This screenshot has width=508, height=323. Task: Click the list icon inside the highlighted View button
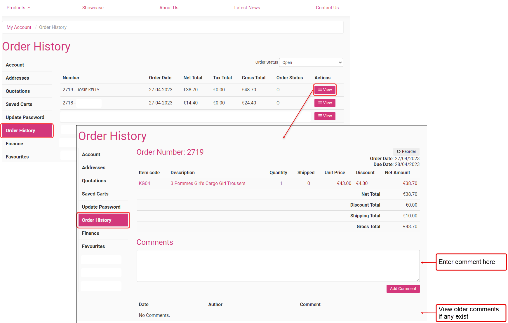320,90
